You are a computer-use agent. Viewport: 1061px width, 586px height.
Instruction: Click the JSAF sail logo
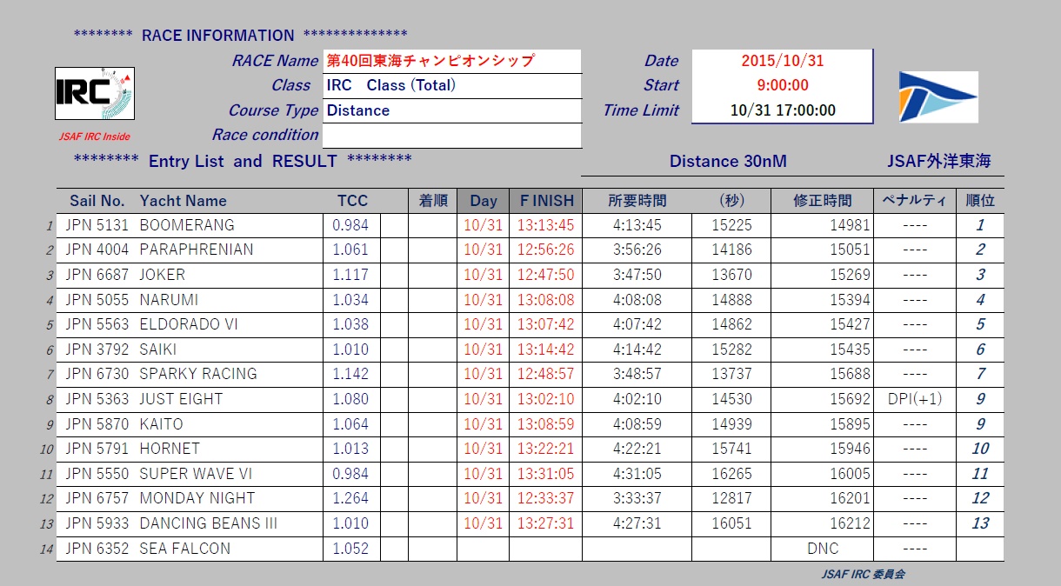click(x=938, y=97)
